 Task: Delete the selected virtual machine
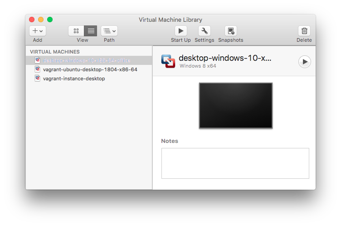pos(304,31)
